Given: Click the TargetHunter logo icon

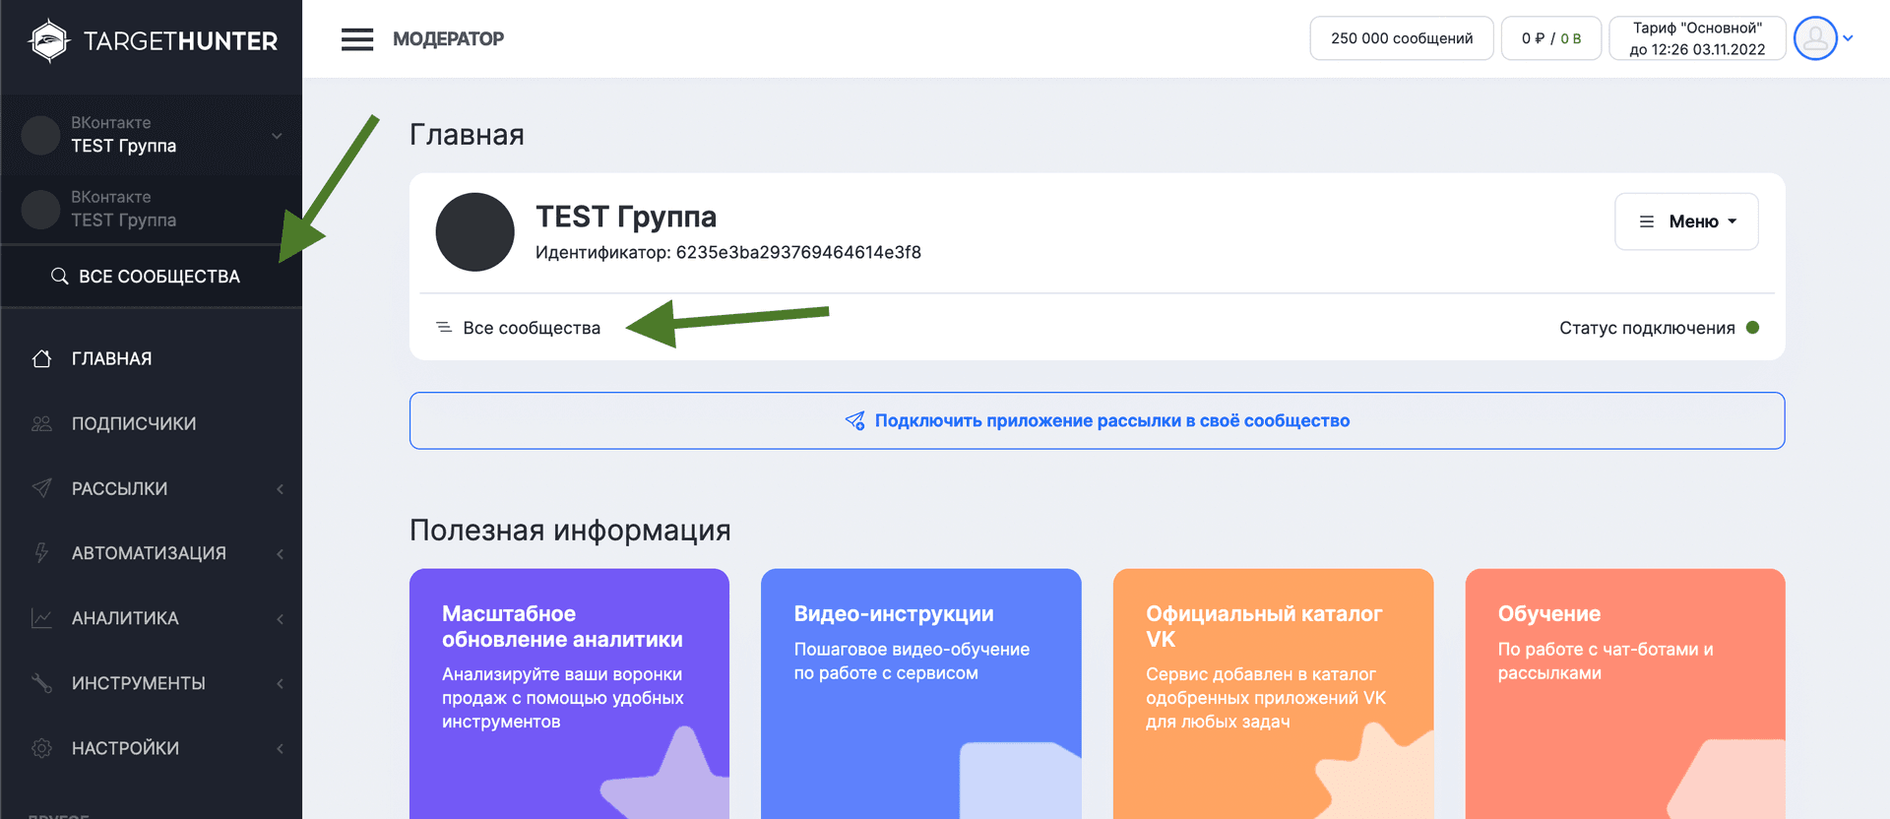Looking at the screenshot, I should (49, 40).
